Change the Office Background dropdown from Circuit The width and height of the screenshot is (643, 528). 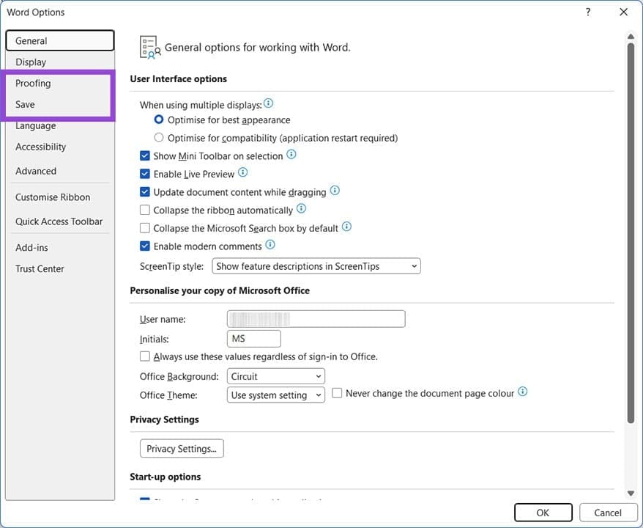[320, 375]
